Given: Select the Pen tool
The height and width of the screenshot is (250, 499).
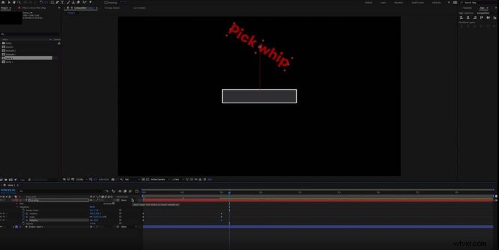Looking at the screenshot, I should click(x=58, y=2).
